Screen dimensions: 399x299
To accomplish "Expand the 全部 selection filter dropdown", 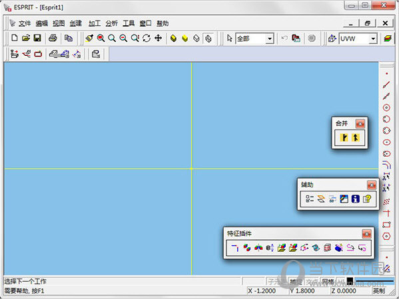I will 269,39.
